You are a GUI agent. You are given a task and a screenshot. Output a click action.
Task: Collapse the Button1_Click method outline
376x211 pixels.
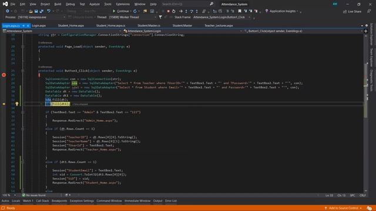[x=22, y=71]
